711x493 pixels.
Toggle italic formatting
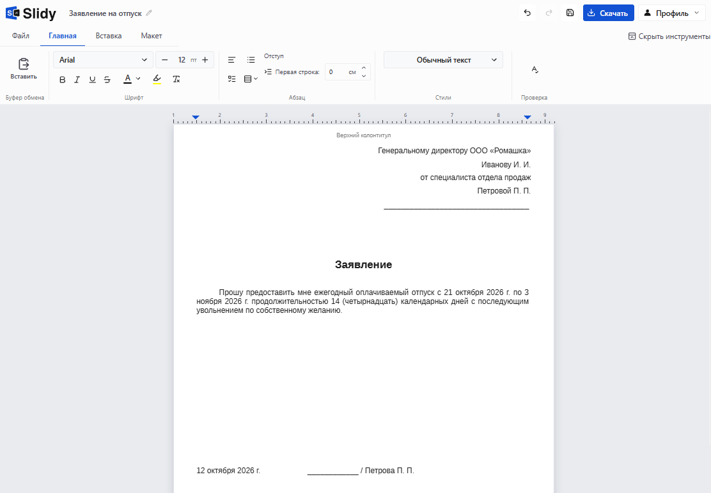[x=77, y=80]
